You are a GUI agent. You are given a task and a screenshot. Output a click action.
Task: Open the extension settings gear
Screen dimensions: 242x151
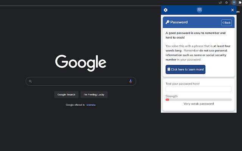pos(166,10)
